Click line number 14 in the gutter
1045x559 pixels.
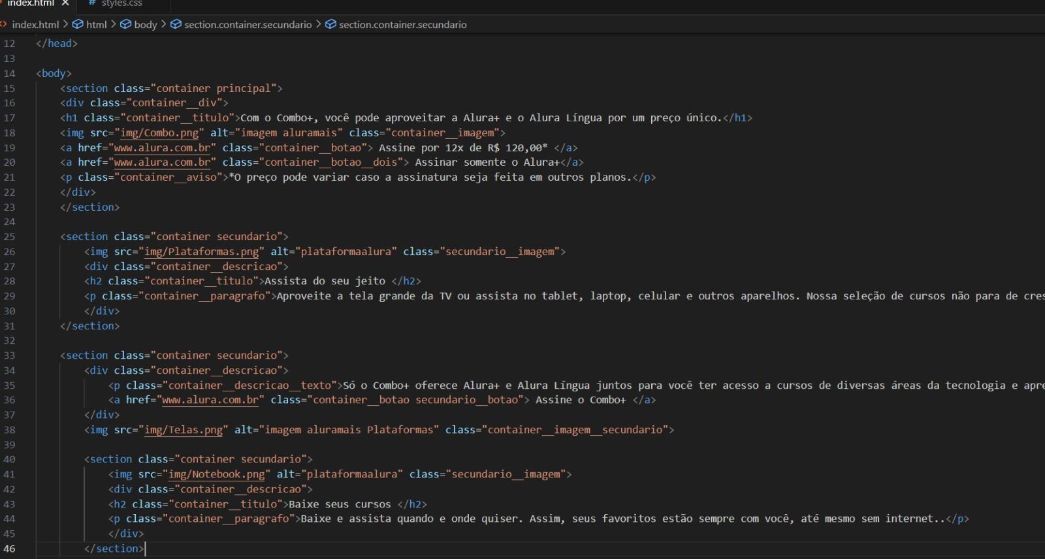[9, 74]
